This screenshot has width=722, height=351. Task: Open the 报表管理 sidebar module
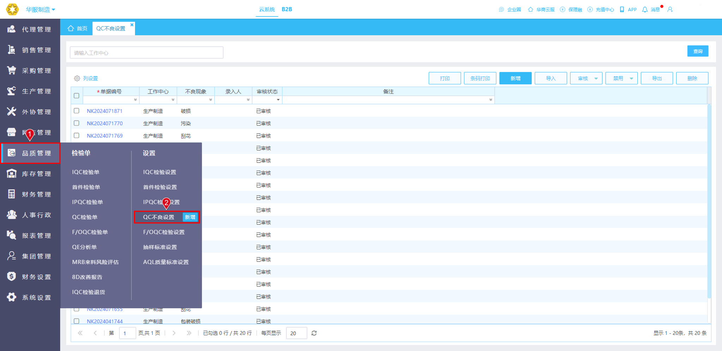pos(30,236)
